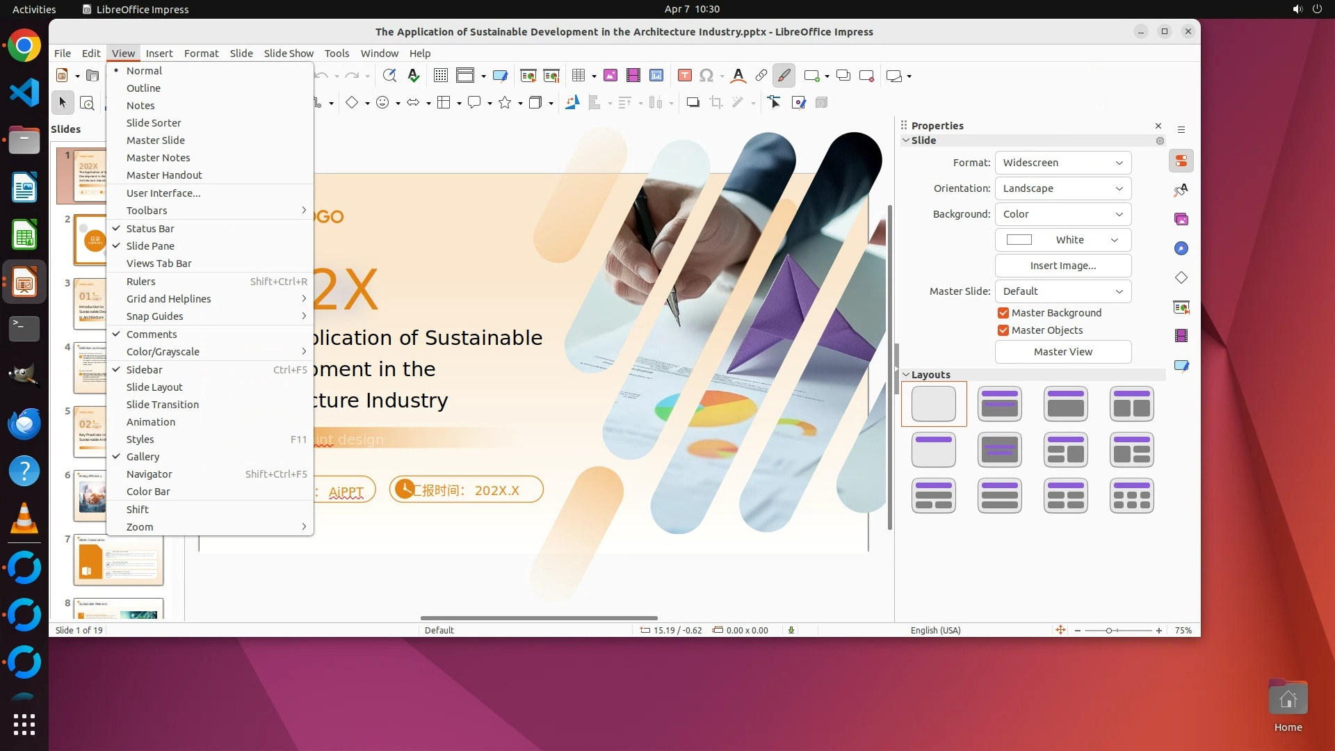Screen dimensions: 1335x751
Task: Click the insert text box icon
Action: pos(684,76)
